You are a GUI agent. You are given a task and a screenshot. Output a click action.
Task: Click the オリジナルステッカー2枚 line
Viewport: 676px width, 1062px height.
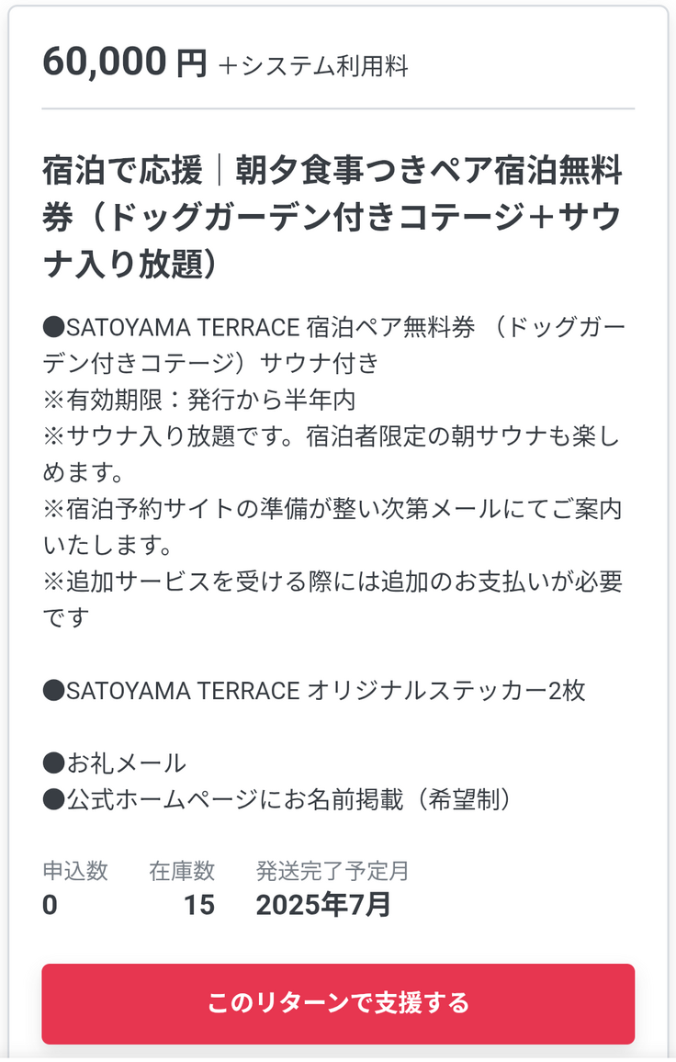tap(314, 690)
